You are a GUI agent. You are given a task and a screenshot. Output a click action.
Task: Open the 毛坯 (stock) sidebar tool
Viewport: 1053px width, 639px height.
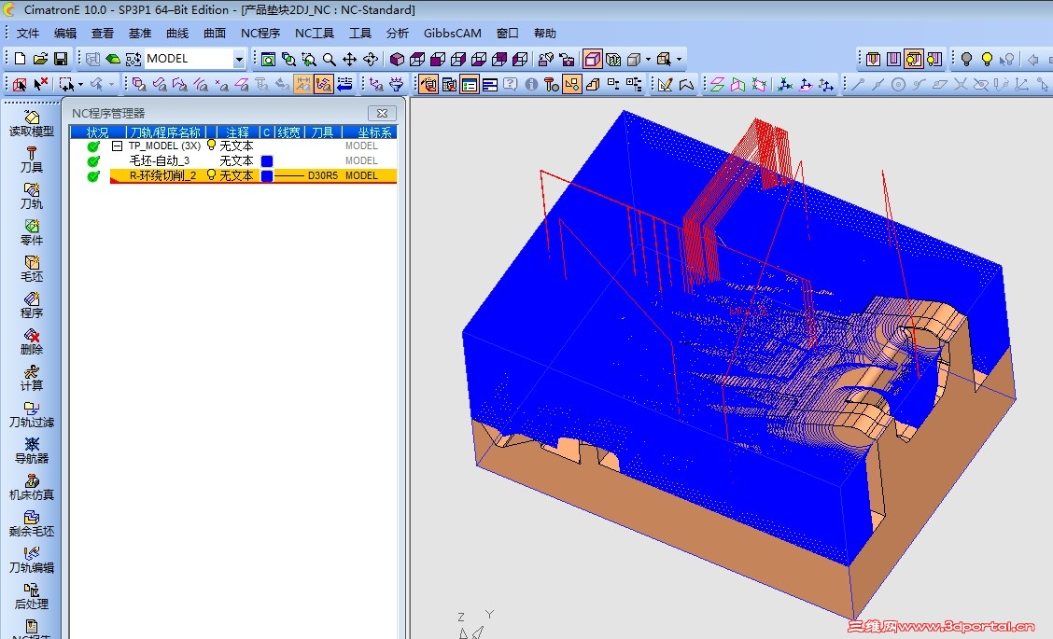32,269
